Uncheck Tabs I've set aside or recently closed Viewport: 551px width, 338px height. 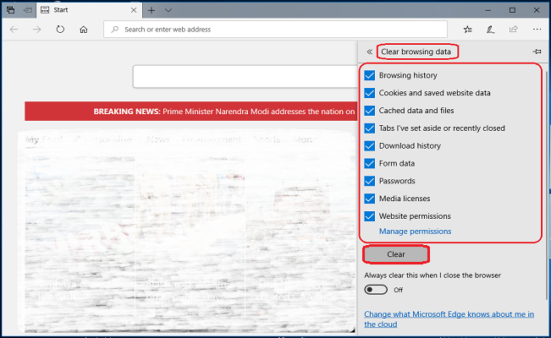click(370, 128)
